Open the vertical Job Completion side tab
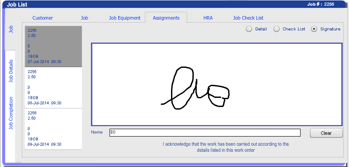 10,113
